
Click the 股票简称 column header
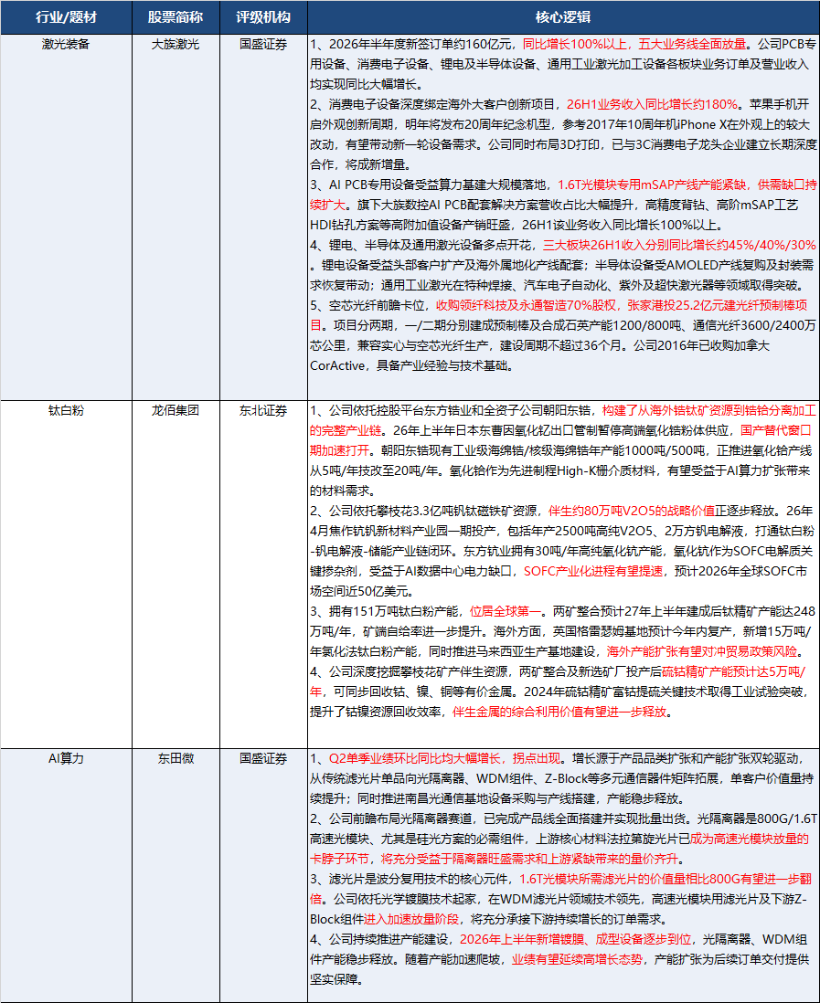(x=176, y=17)
